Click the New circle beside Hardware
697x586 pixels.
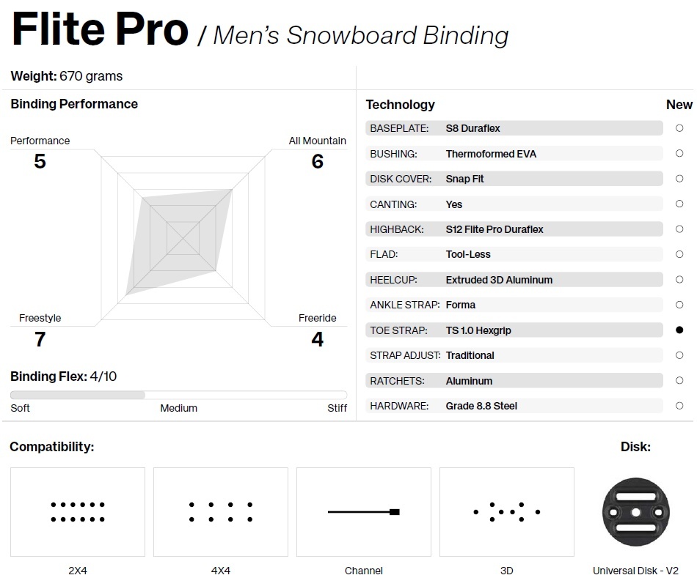coord(679,406)
